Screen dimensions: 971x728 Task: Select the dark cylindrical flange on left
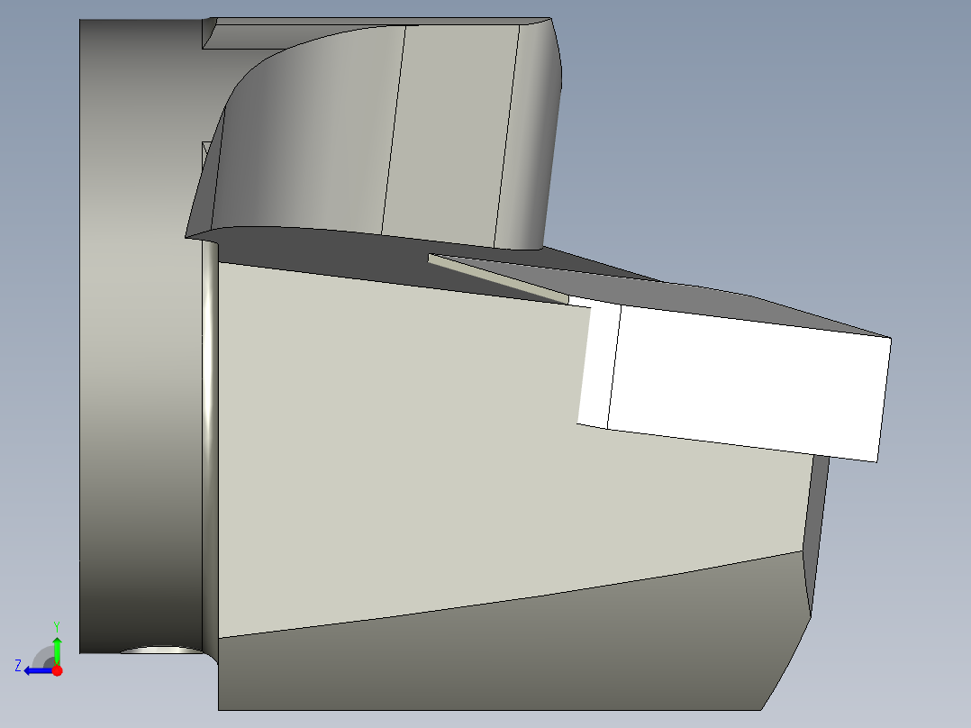pyautogui.click(x=141, y=336)
